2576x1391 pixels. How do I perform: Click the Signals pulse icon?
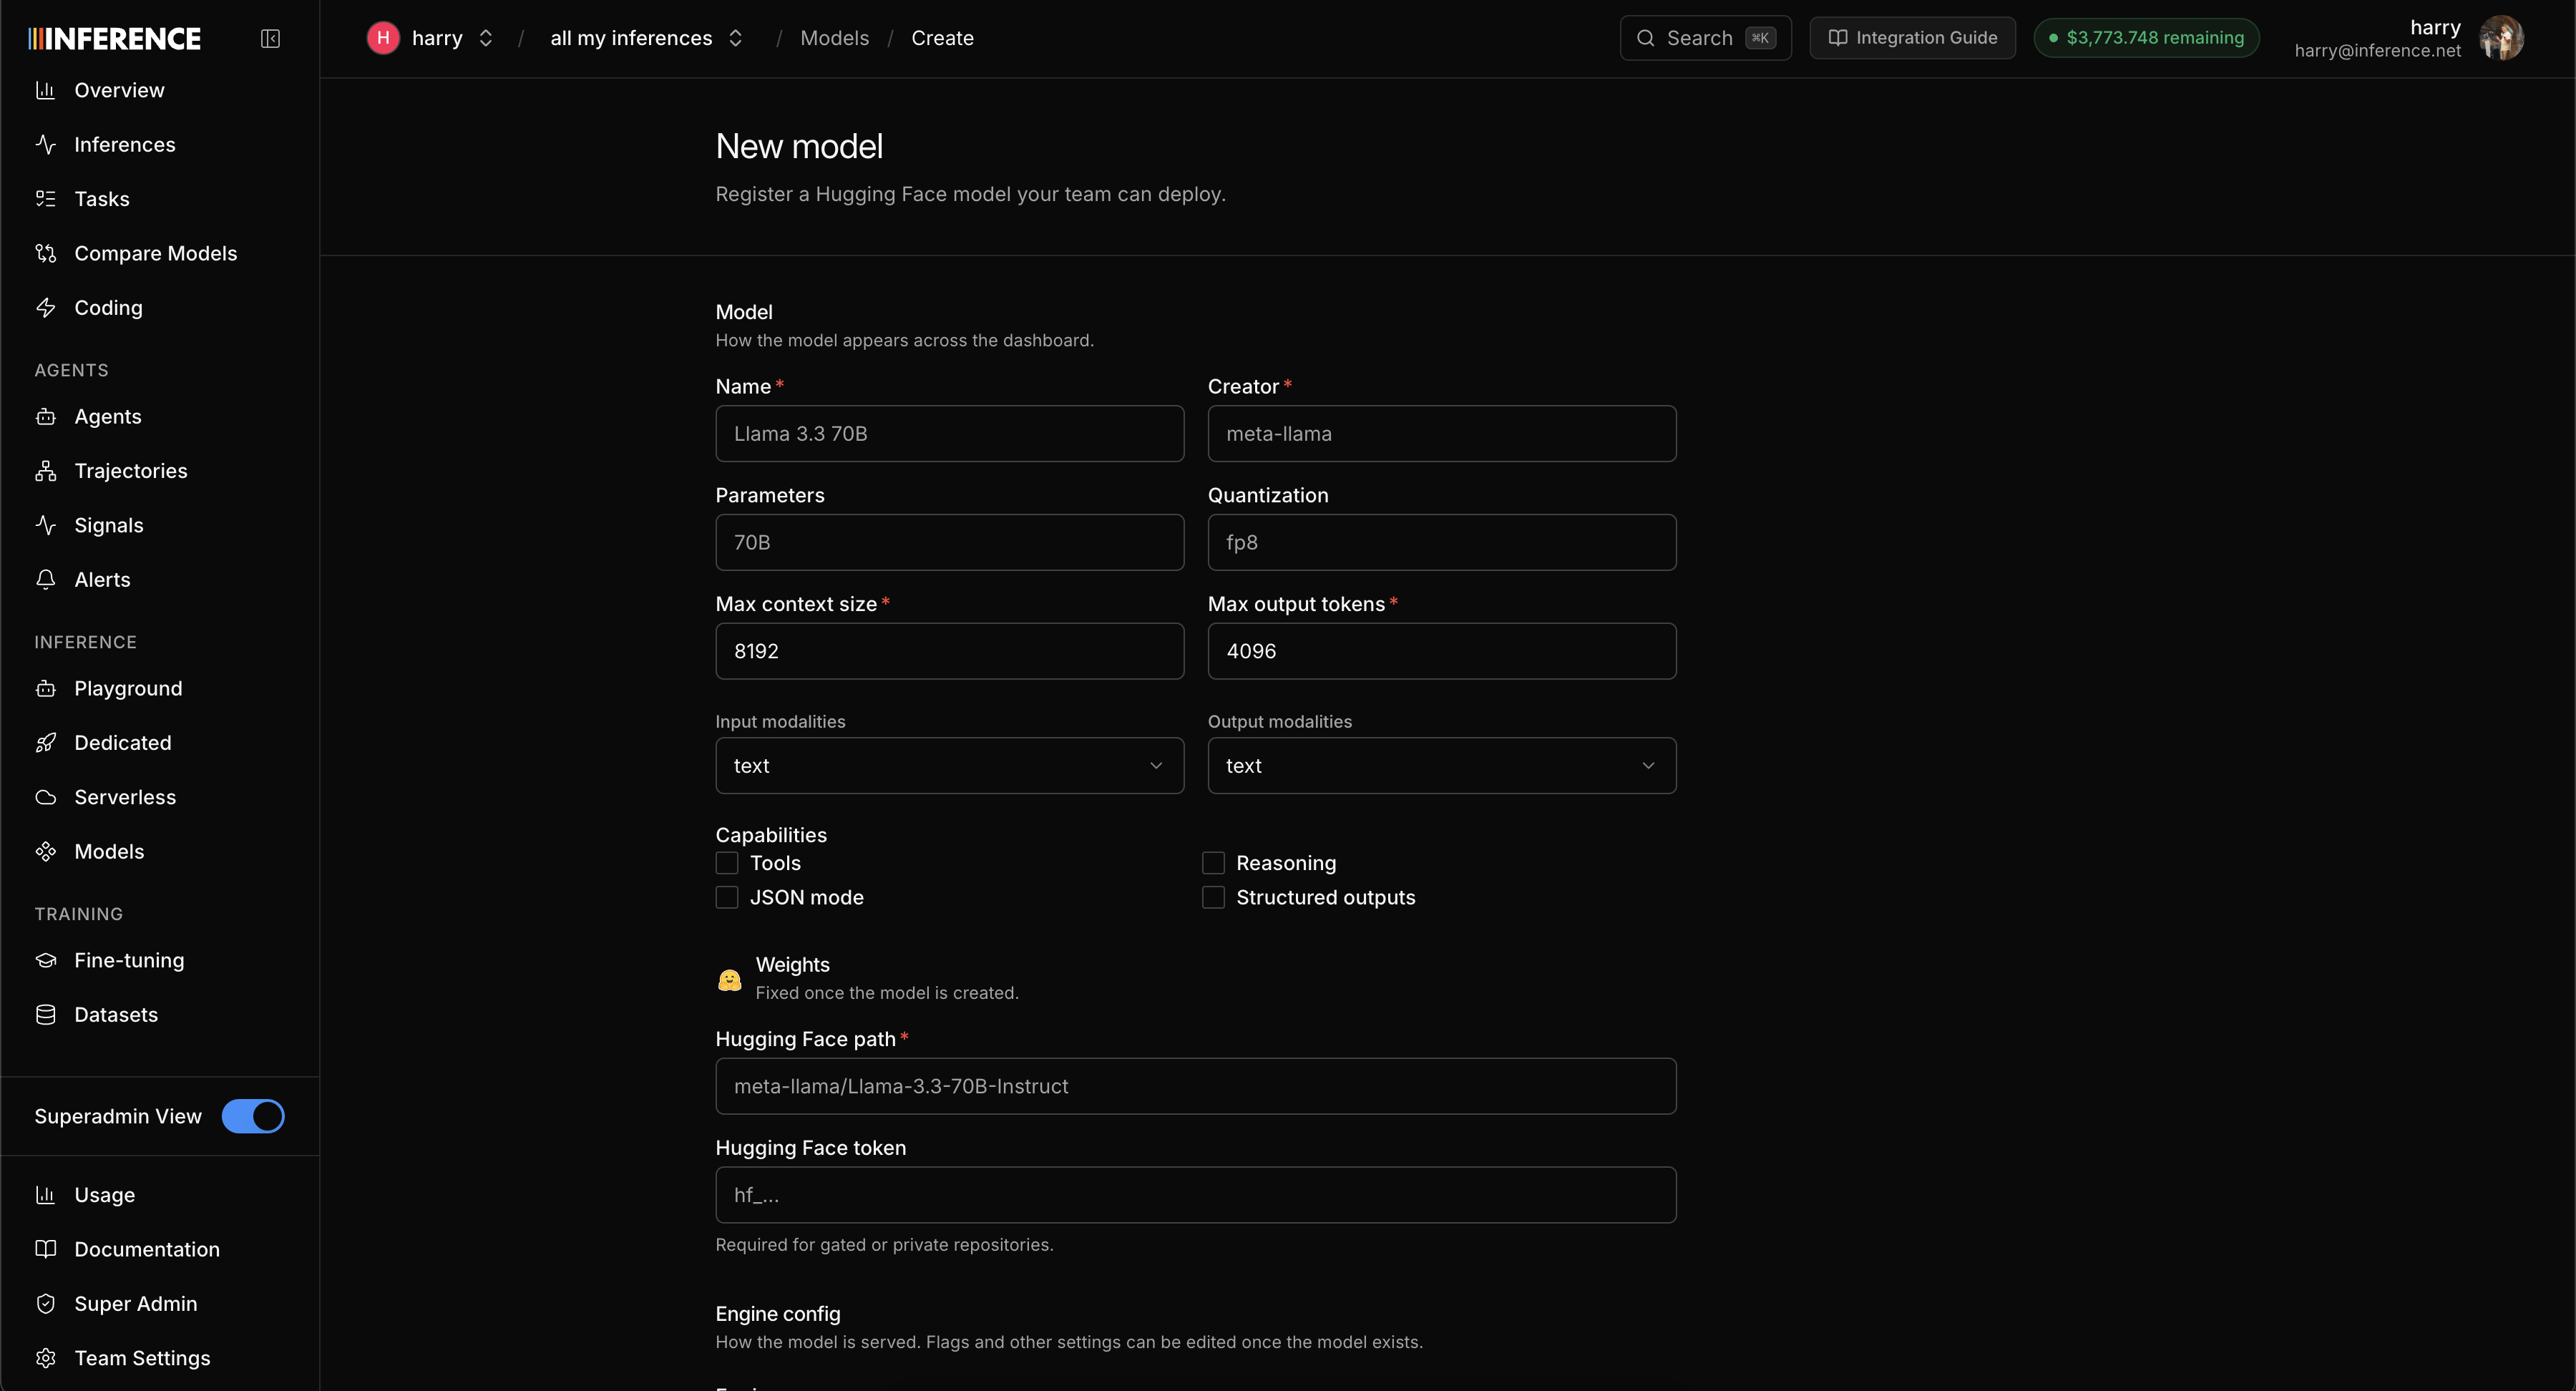tap(45, 525)
